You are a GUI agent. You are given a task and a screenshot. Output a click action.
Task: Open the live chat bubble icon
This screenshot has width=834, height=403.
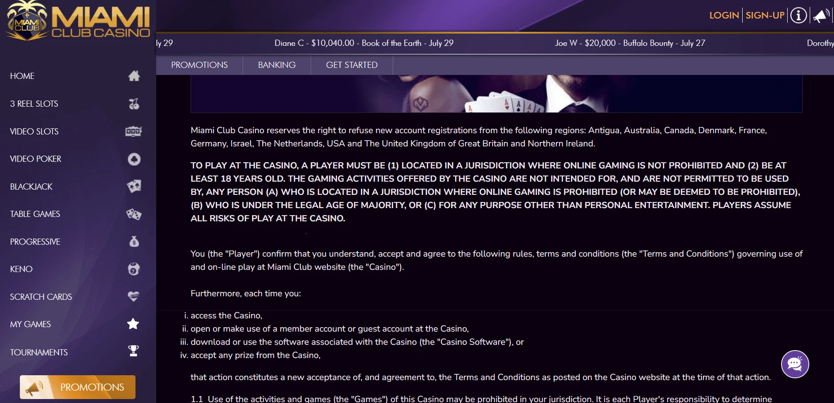tap(795, 364)
